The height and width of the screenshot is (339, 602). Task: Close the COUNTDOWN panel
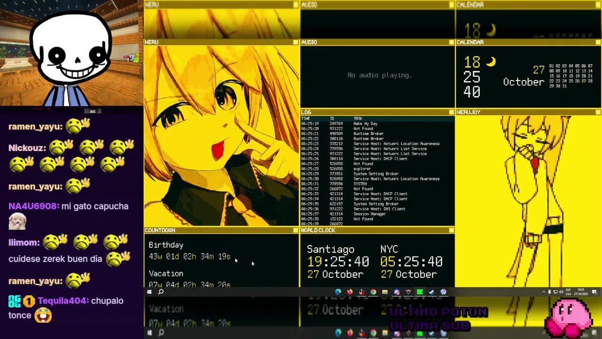[296, 230]
